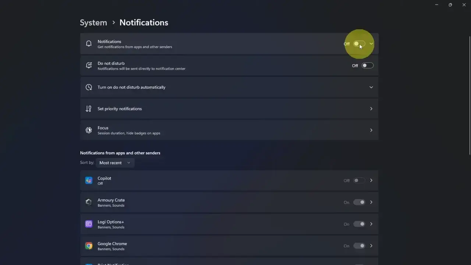The width and height of the screenshot is (471, 265).
Task: Toggle Copilot notifications switch
Action: [x=359, y=180]
